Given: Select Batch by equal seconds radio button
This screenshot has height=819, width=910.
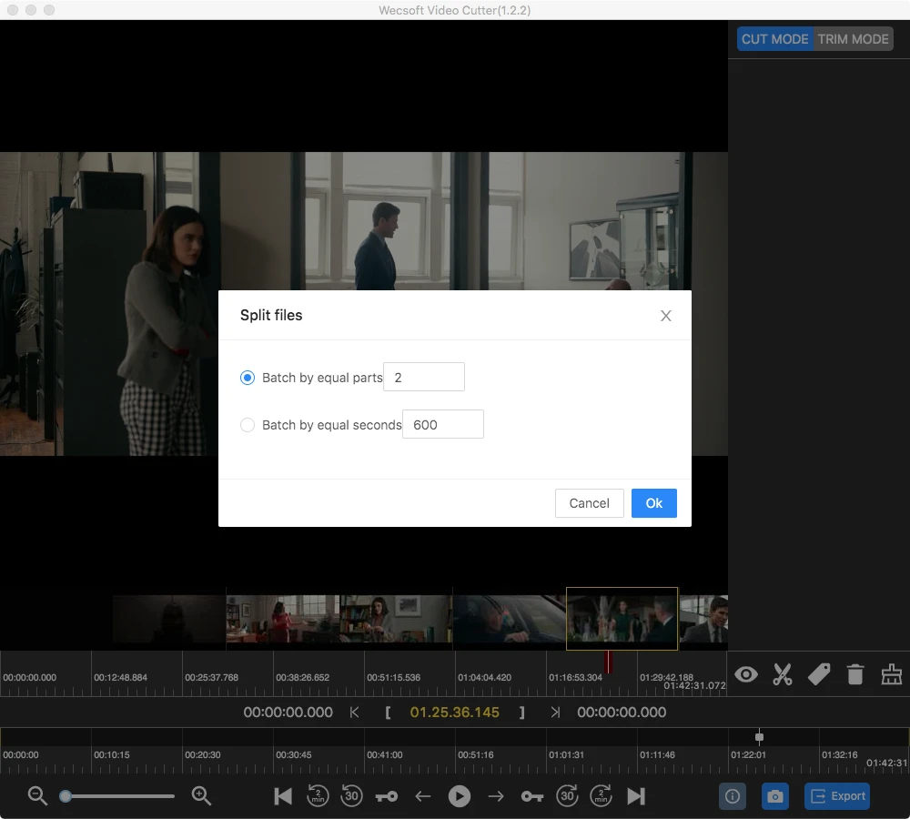Looking at the screenshot, I should click(x=248, y=425).
